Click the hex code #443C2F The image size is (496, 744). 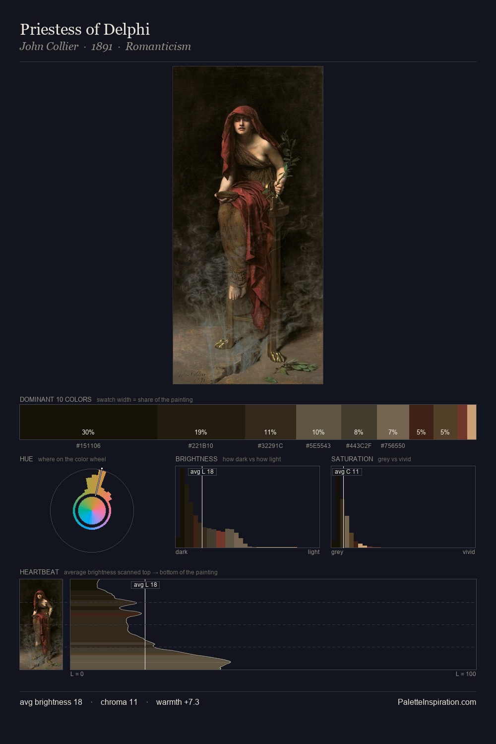[x=359, y=446]
